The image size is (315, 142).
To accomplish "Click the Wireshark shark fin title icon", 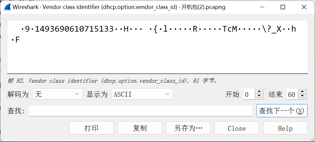I will coord(7,7).
